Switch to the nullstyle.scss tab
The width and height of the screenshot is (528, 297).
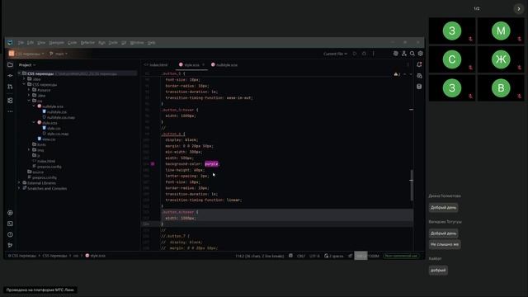(224, 64)
